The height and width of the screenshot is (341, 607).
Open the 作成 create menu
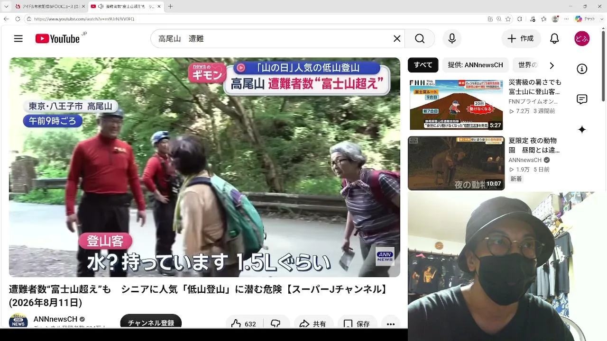[521, 39]
